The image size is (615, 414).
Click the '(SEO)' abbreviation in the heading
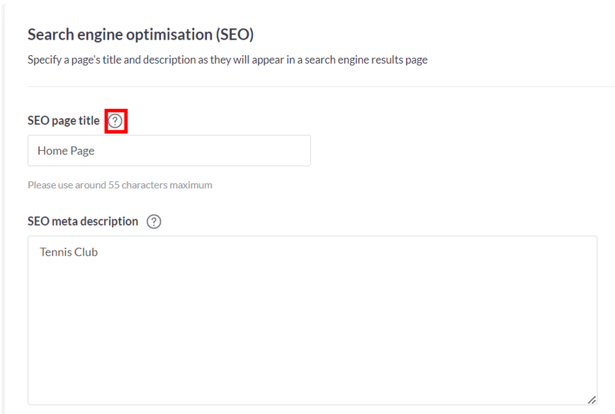(x=235, y=35)
